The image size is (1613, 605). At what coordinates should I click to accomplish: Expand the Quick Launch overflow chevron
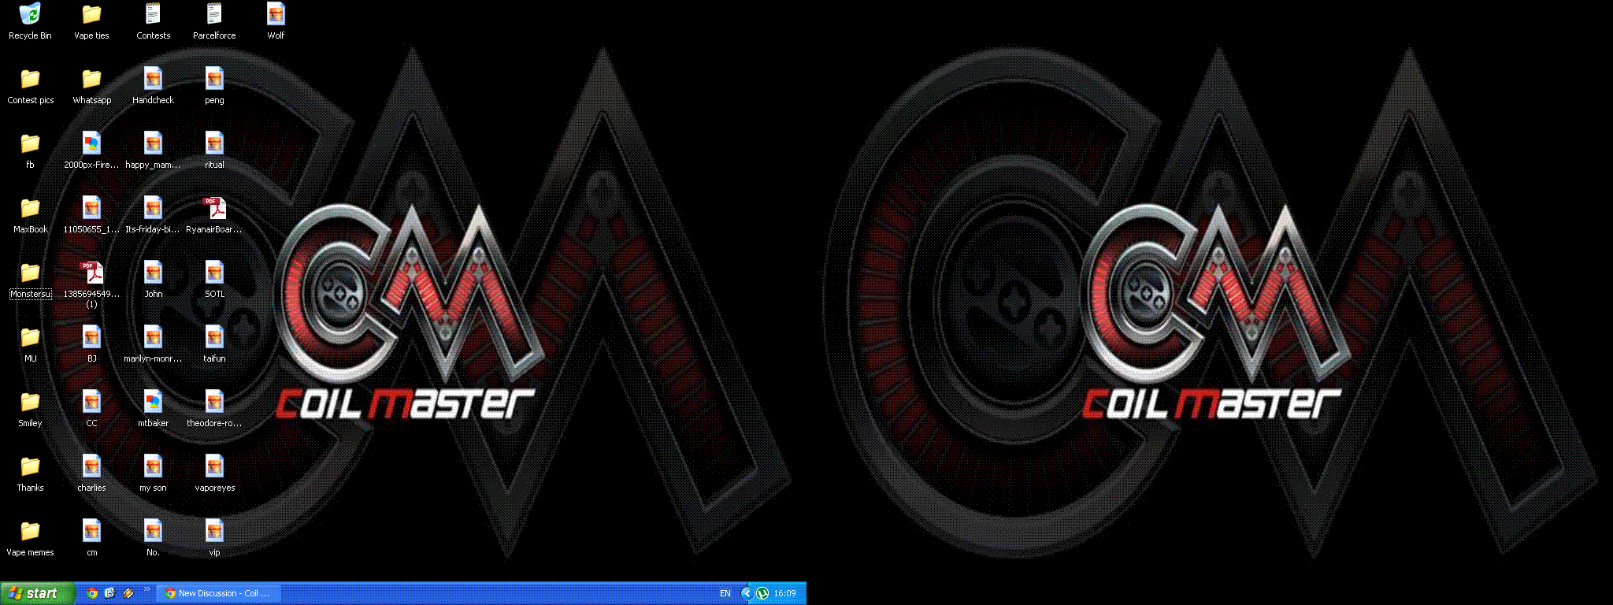(x=146, y=590)
